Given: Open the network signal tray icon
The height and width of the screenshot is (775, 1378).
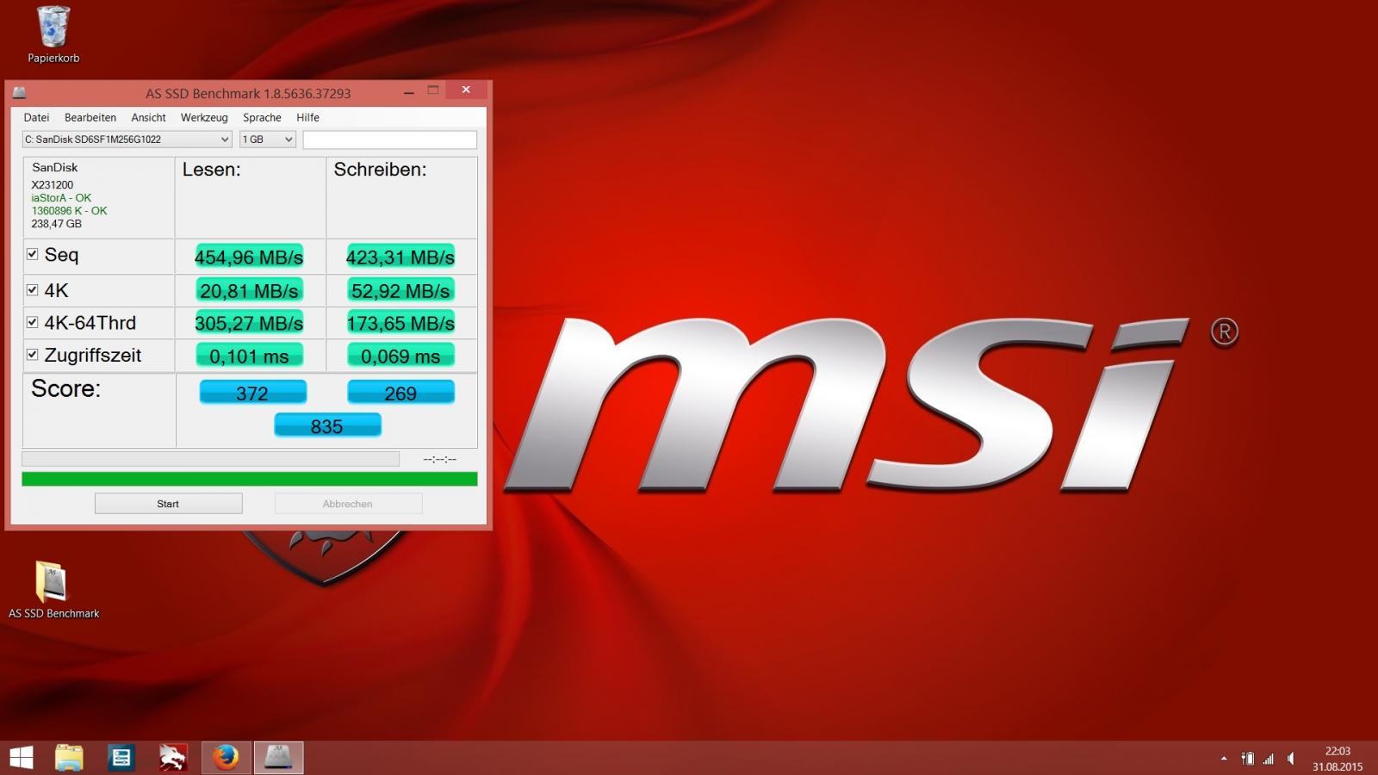Looking at the screenshot, I should click(1268, 759).
